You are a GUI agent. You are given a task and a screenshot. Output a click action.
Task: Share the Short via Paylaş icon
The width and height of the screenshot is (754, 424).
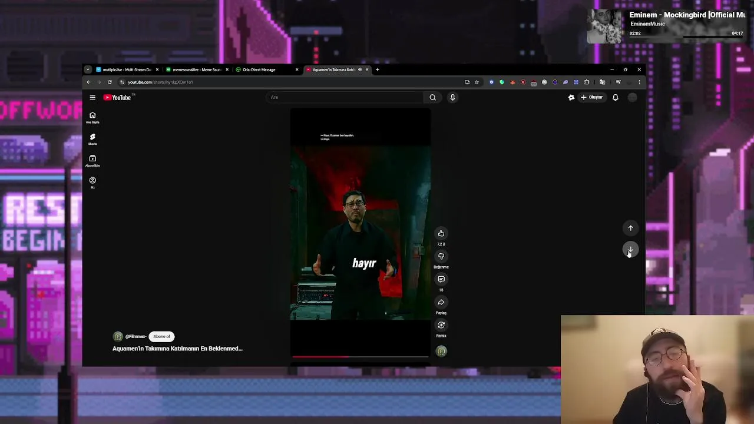pos(441,302)
